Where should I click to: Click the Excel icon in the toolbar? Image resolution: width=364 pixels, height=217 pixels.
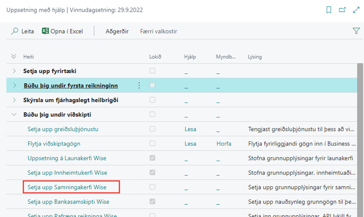(46, 31)
